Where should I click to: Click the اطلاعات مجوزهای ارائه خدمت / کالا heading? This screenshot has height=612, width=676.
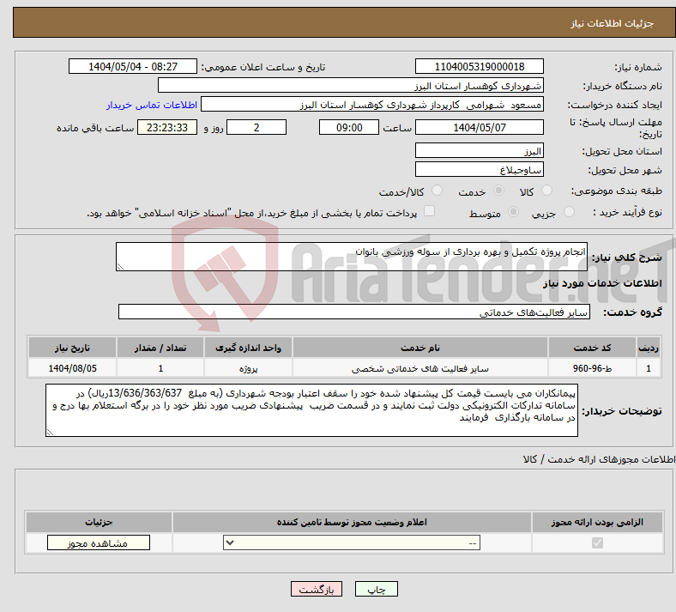tap(600, 459)
